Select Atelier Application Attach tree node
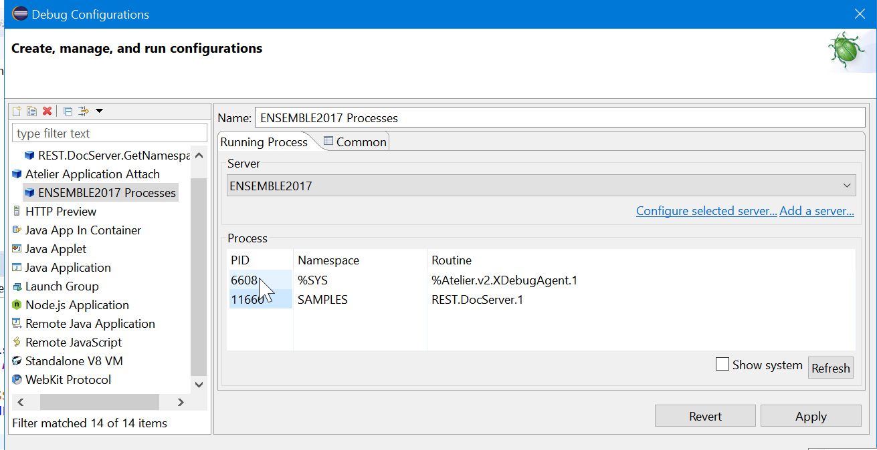The height and width of the screenshot is (450, 877). (92, 174)
